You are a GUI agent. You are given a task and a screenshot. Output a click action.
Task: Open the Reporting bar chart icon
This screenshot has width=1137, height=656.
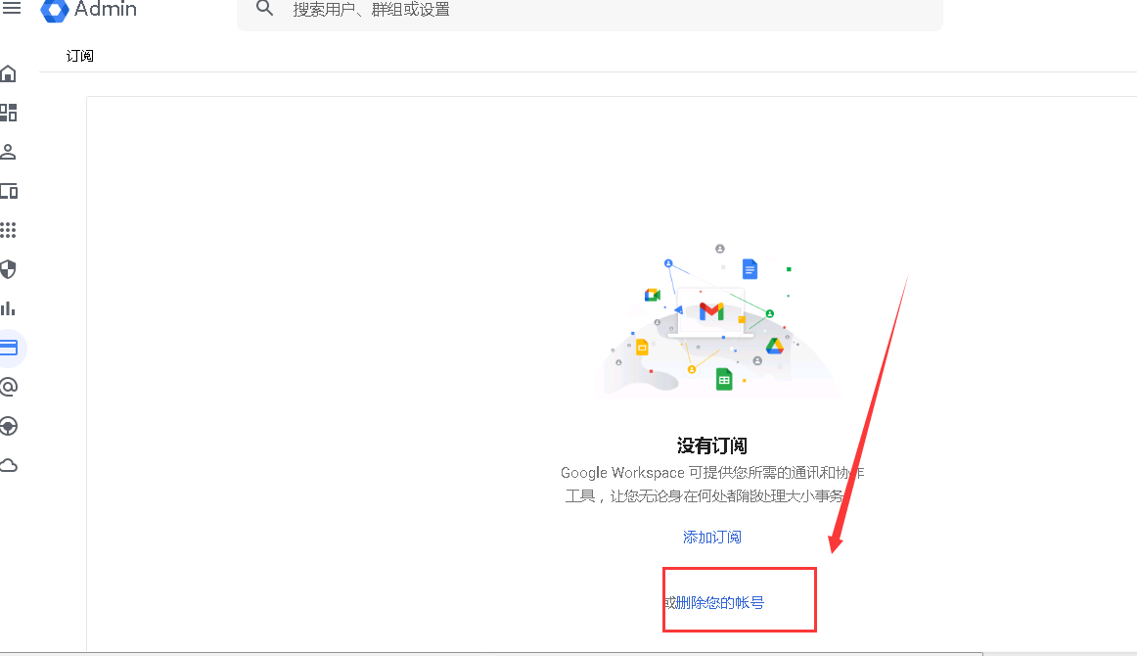(9, 308)
